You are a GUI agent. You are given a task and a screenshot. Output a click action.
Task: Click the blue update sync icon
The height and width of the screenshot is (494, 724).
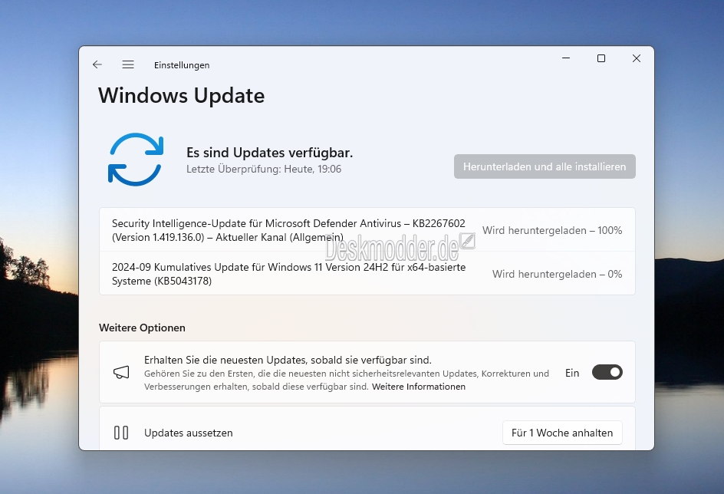pos(136,160)
